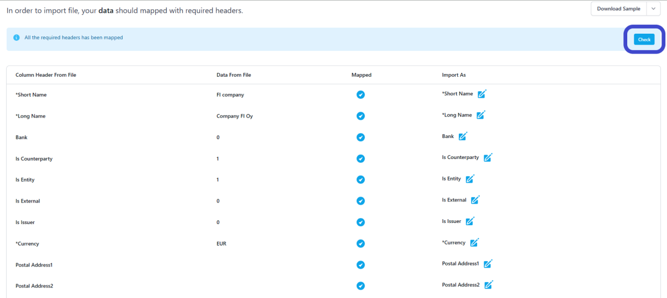Click the '*Long Name' file header cell

tap(30, 116)
